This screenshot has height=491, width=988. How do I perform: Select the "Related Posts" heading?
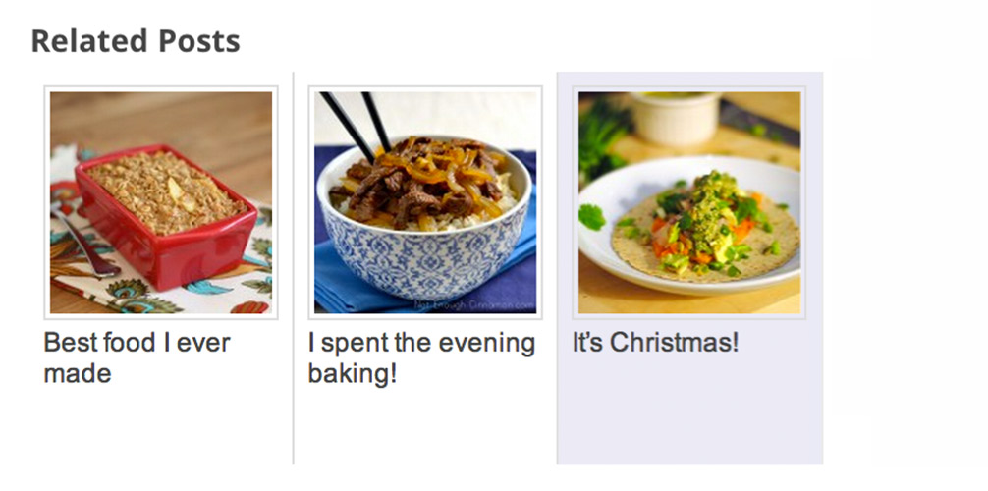(136, 41)
